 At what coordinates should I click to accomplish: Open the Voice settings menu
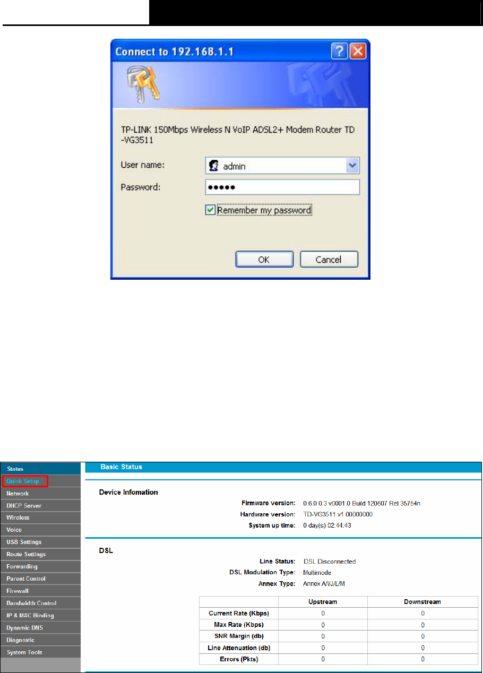click(40, 530)
